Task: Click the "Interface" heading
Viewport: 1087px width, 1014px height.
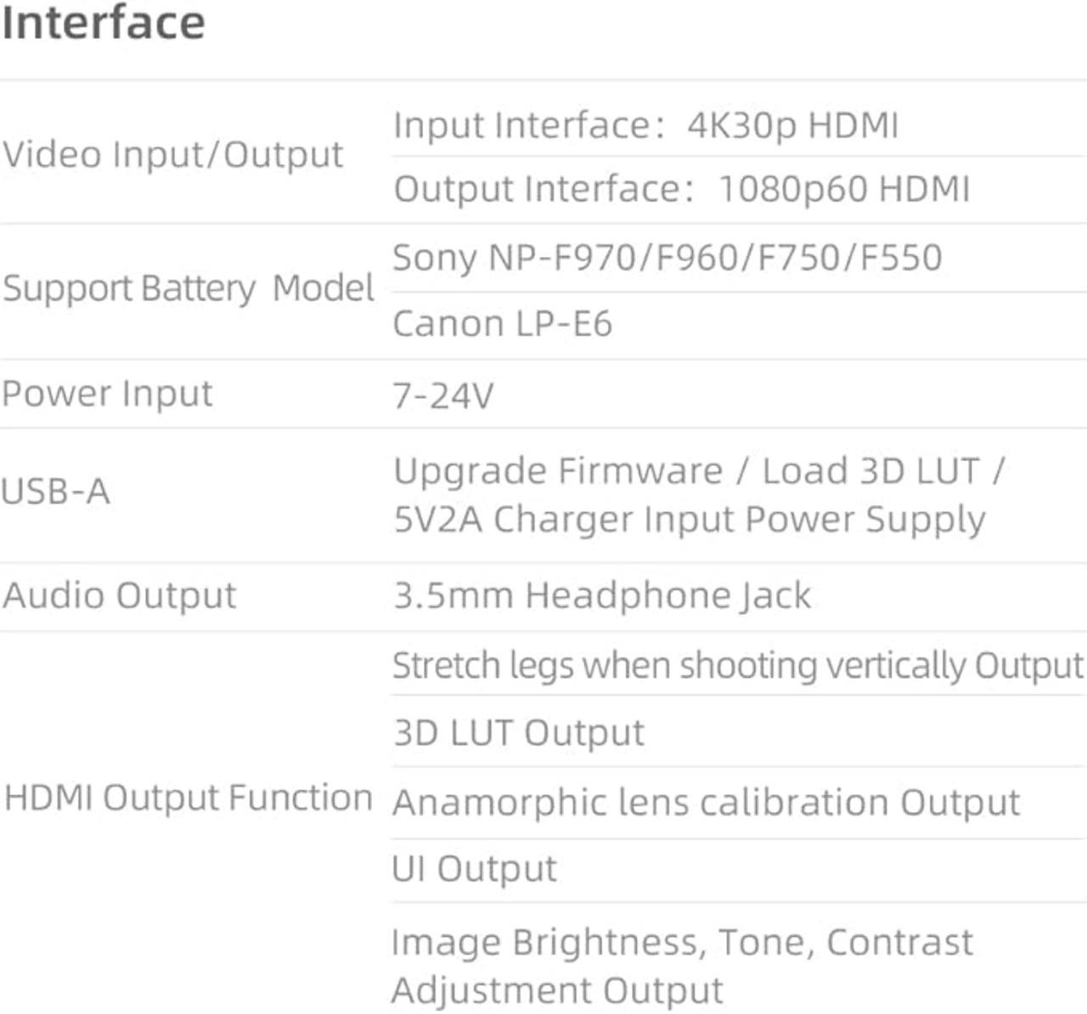Action: coord(103,23)
